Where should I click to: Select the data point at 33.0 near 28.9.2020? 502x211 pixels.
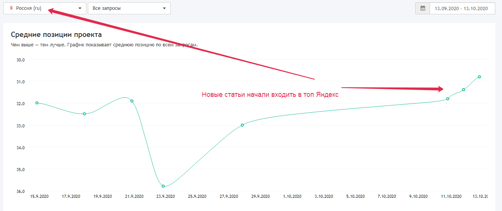242,125
